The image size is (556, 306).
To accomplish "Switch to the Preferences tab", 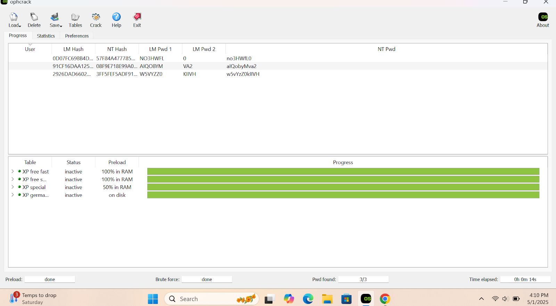I will click(77, 36).
